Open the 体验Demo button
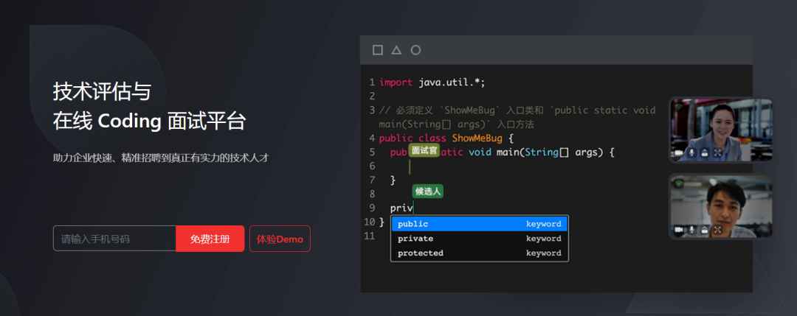The image size is (797, 316). click(280, 239)
